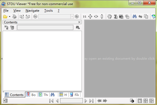Image resolution: width=157 pixels, height=105 pixels.
Task: Open the File menu
Action: (6, 11)
